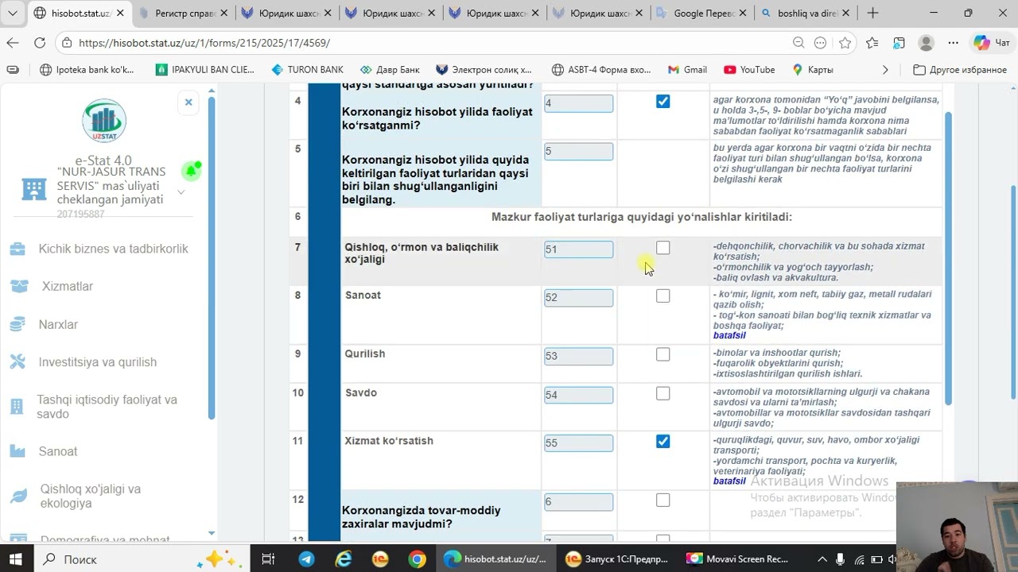
Task: Open YouTube bookmark
Action: pos(748,70)
